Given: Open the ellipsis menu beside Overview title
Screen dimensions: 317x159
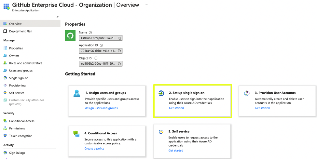Looking at the screenshot, I should point(146,5).
